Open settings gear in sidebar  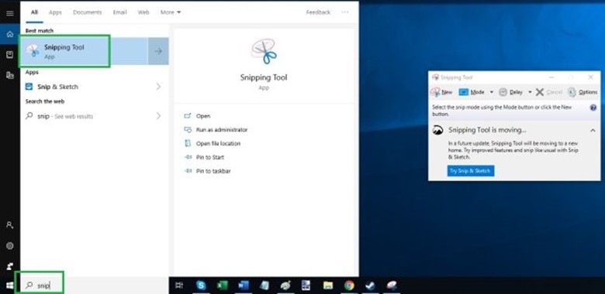click(10, 245)
